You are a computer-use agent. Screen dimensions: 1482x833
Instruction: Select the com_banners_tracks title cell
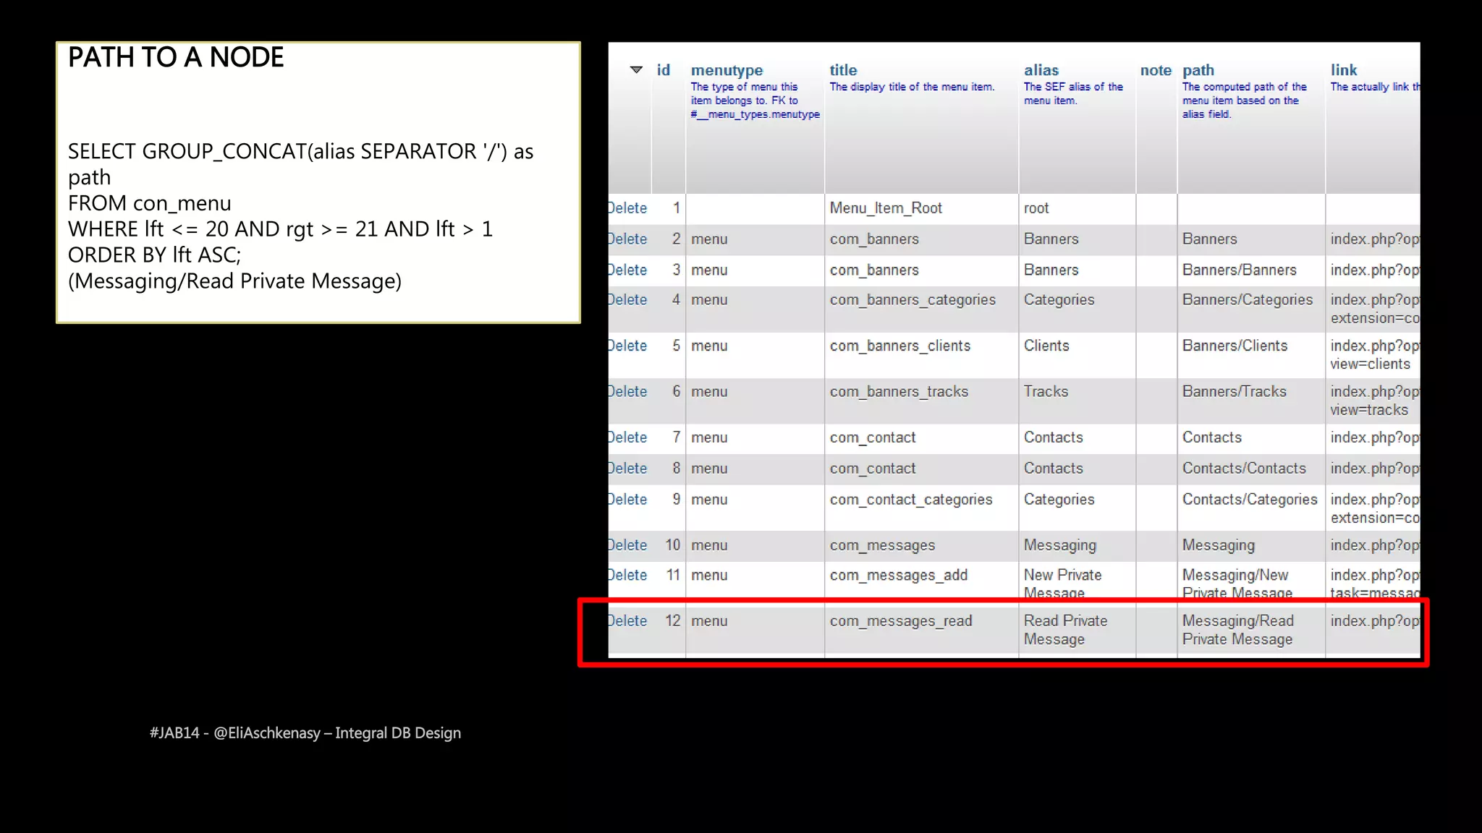[x=921, y=401]
